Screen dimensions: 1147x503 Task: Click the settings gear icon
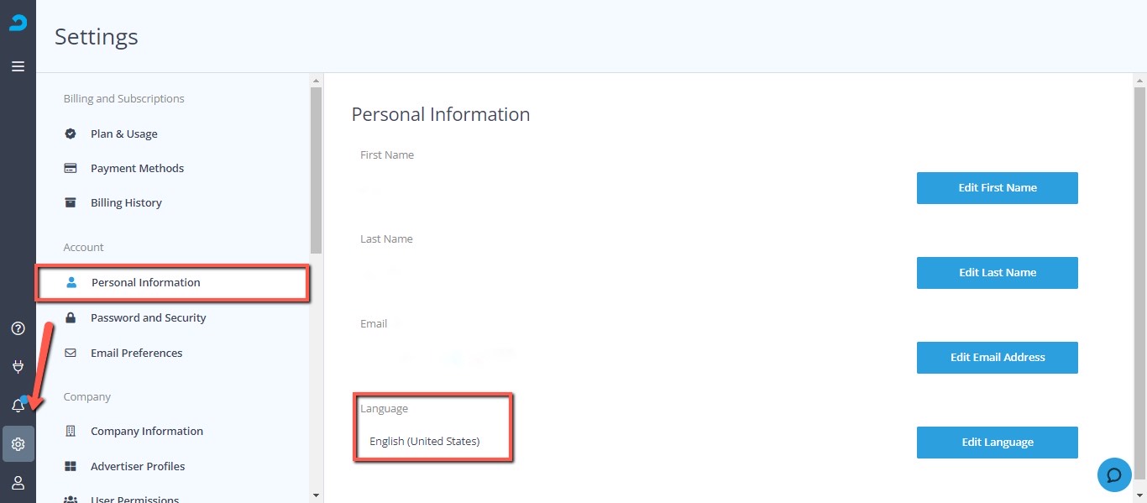tap(18, 444)
